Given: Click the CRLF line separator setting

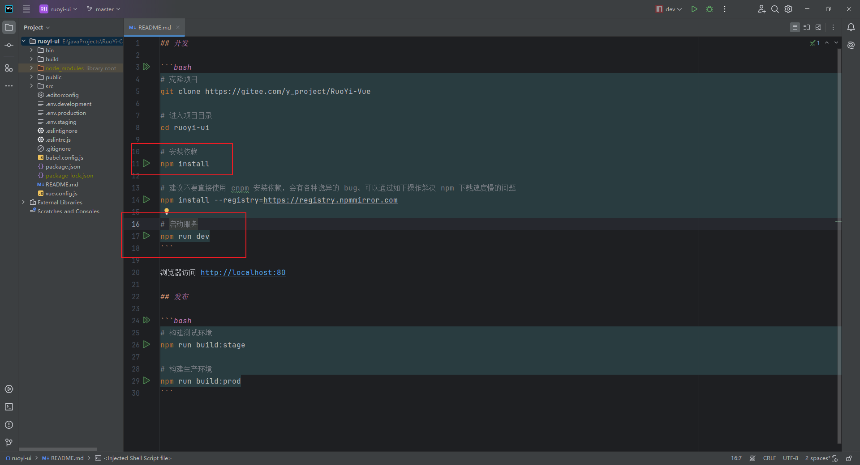Looking at the screenshot, I should [770, 458].
